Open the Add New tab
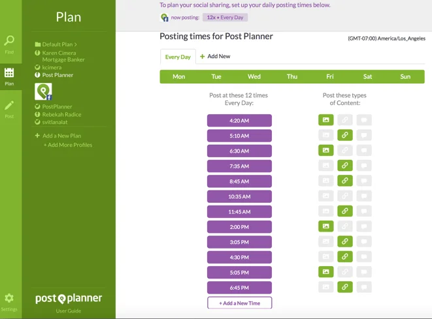The height and width of the screenshot is (319, 432). 215,56
